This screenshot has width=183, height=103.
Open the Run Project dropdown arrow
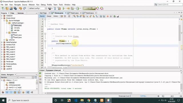[x=66, y=8]
